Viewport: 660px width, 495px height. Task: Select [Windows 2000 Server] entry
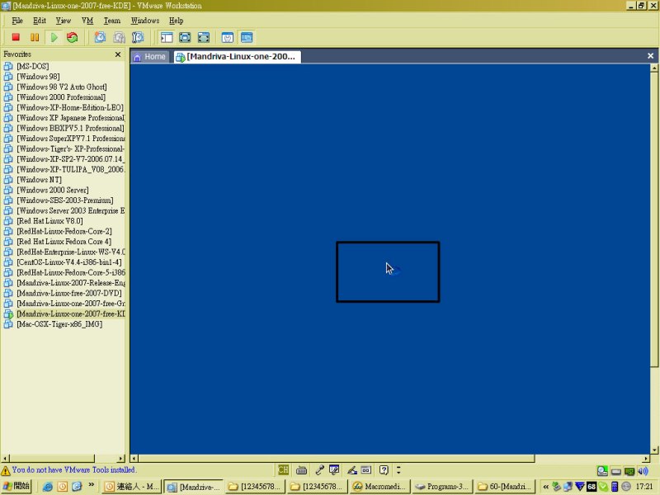[x=53, y=191]
